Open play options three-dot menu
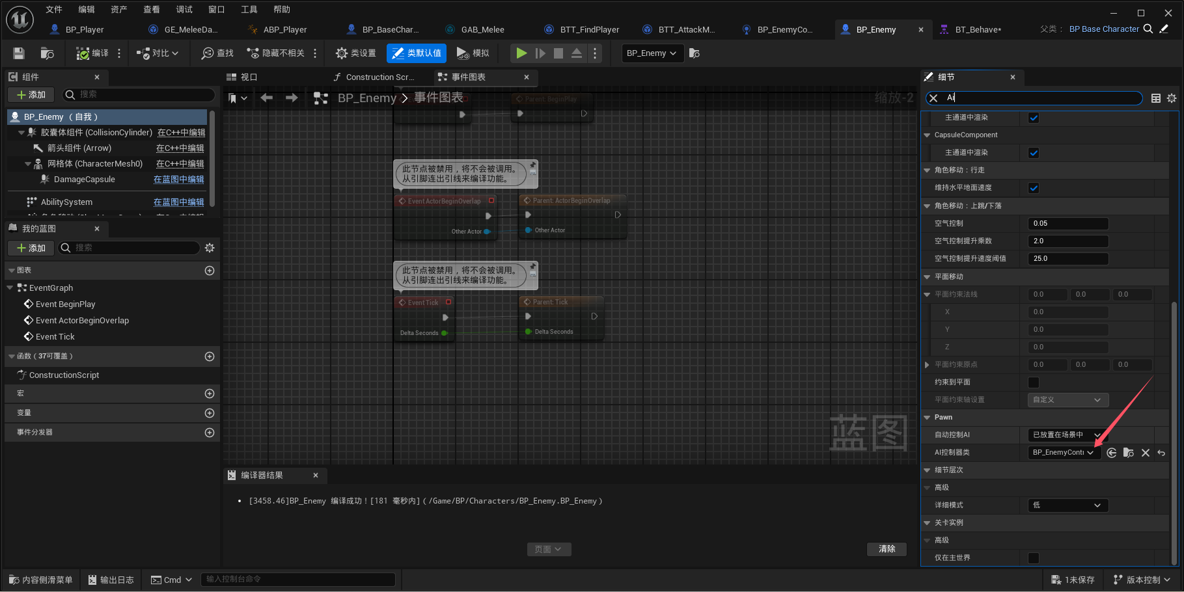Viewport: 1184px width, 592px height. 595,53
